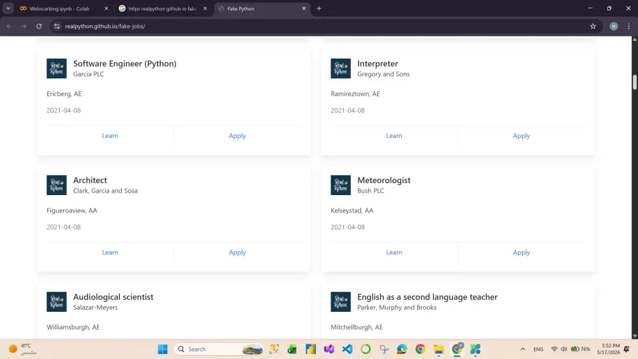Show hidden system tray icons
The image size is (638, 359).
(x=523, y=349)
